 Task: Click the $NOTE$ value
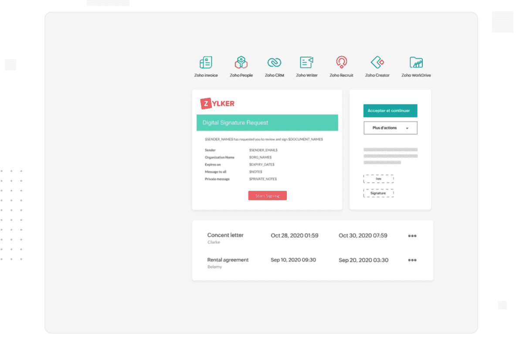click(x=256, y=172)
